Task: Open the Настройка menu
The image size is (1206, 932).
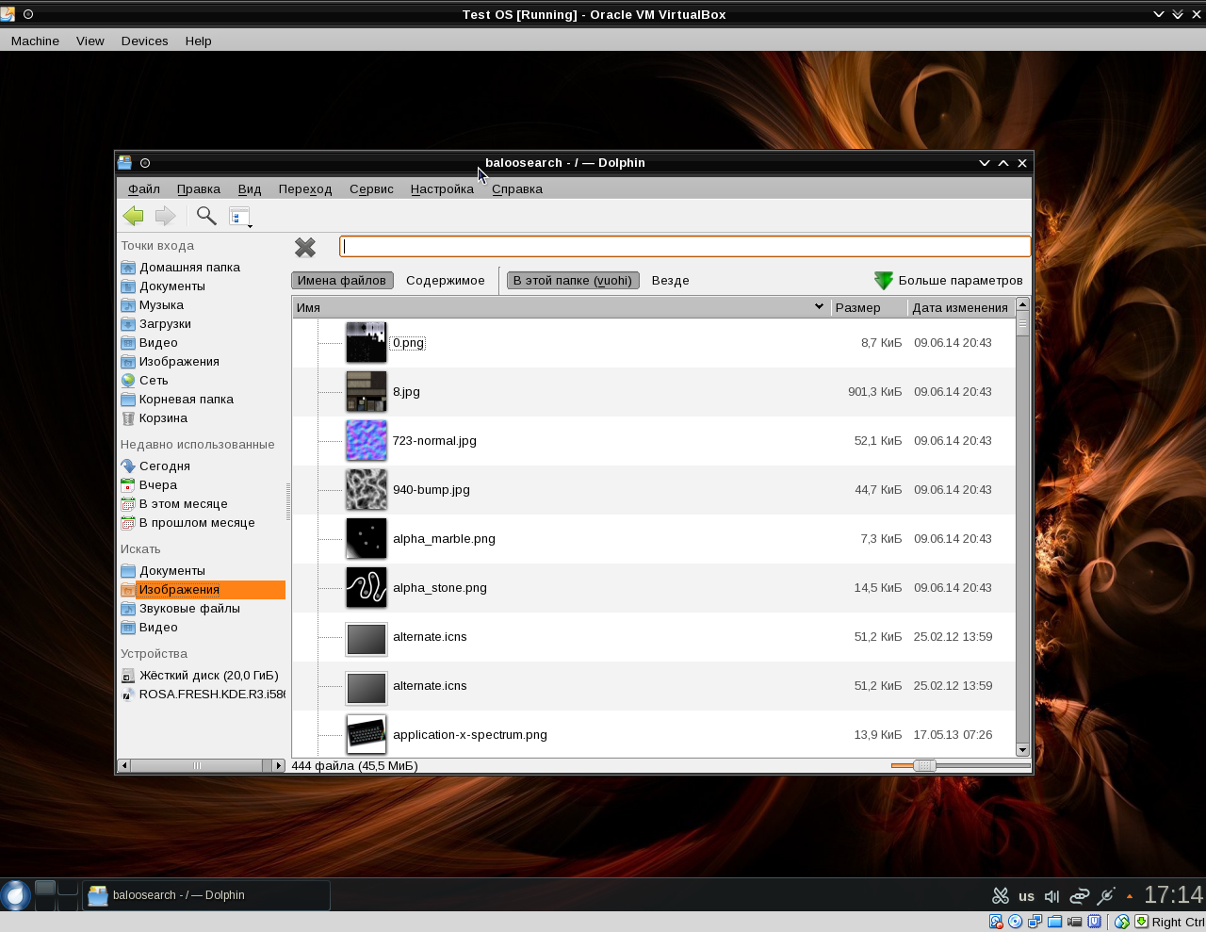Action: point(442,189)
